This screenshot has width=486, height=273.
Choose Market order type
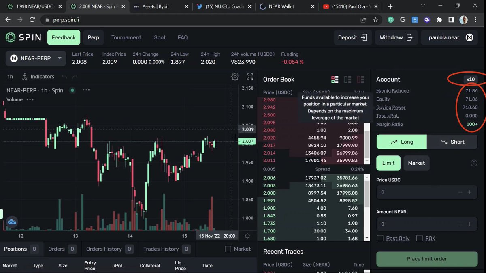(x=416, y=163)
